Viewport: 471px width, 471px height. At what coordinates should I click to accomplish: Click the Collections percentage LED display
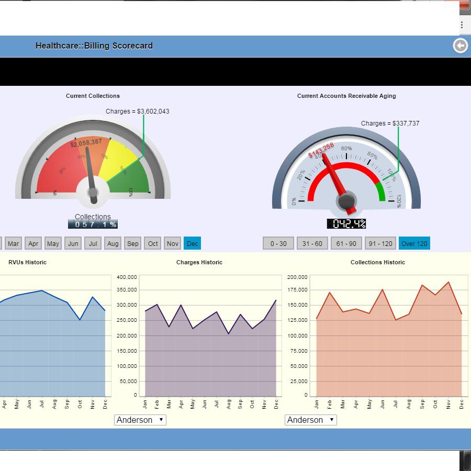(92, 223)
